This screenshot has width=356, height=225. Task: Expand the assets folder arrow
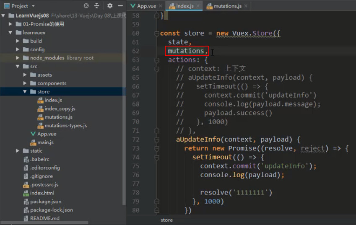(x=25, y=75)
